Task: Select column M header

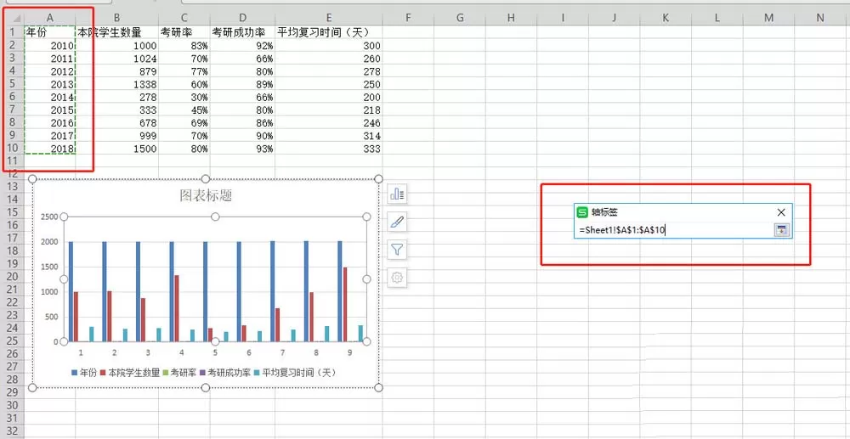Action: click(768, 19)
